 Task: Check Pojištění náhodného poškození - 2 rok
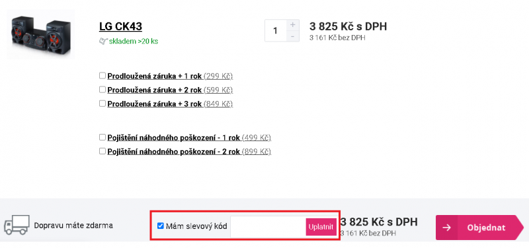[x=102, y=152]
